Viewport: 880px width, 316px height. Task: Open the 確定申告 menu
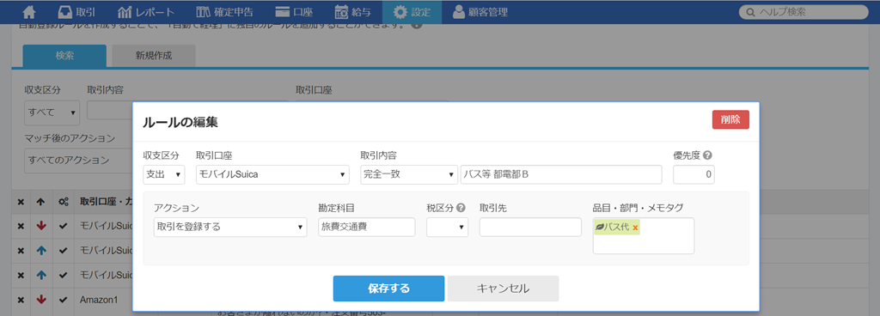(225, 12)
